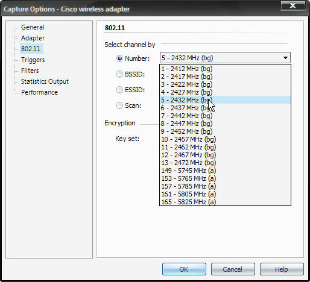Select the BSSID radio button
Image resolution: width=310 pixels, height=282 pixels.
(x=119, y=74)
